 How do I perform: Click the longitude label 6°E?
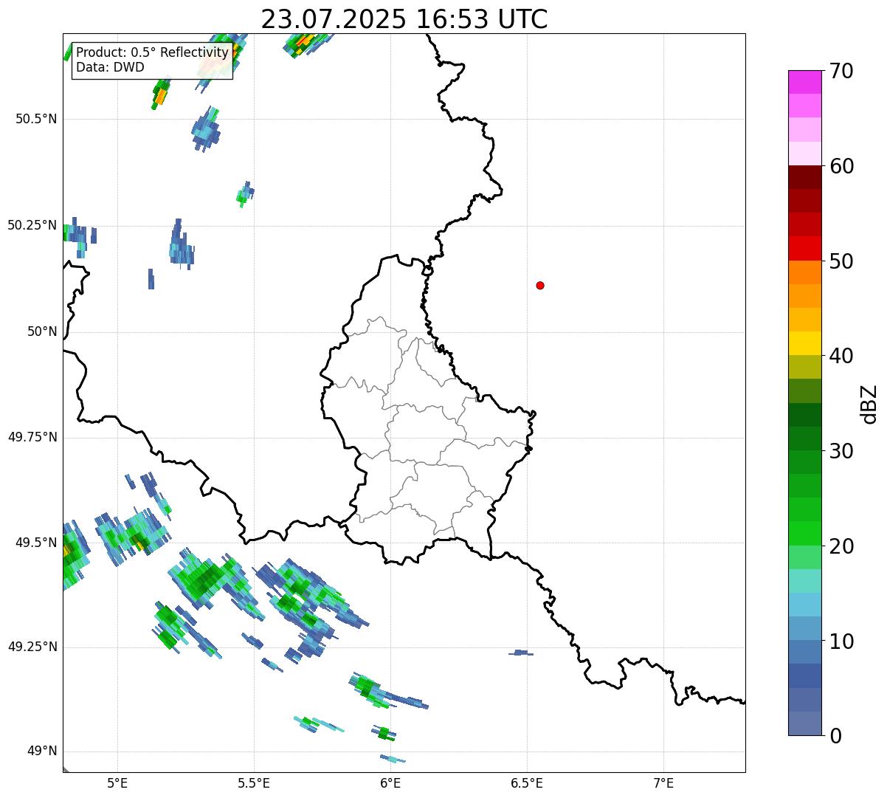[x=390, y=783]
